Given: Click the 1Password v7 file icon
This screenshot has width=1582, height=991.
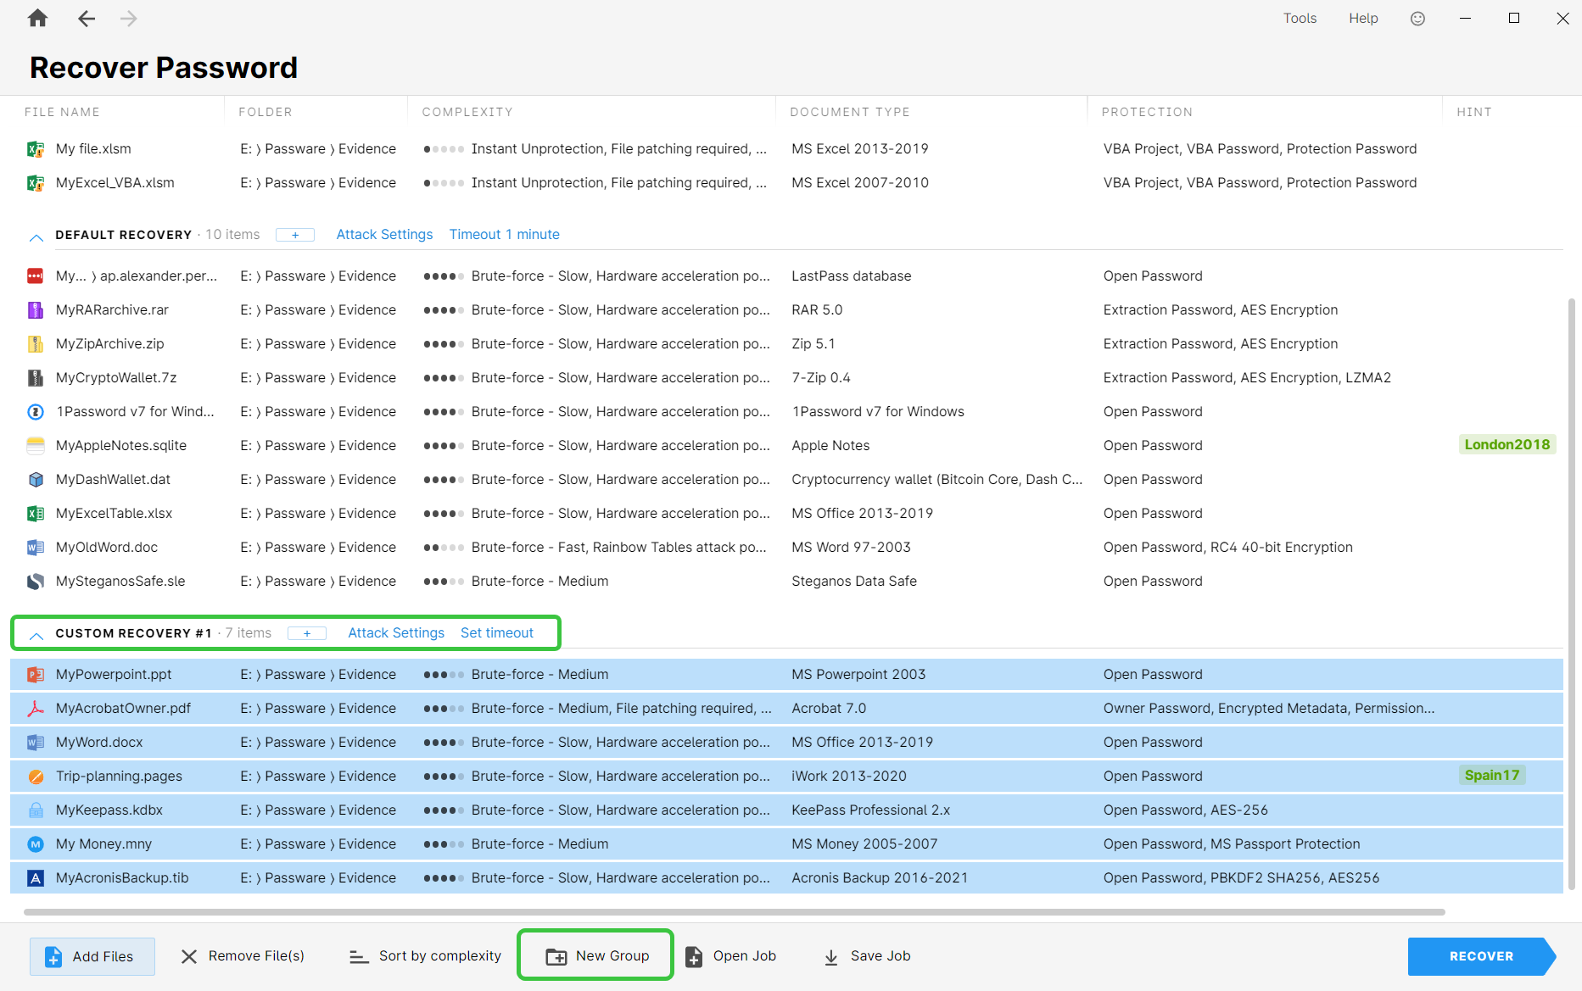Looking at the screenshot, I should pos(36,412).
